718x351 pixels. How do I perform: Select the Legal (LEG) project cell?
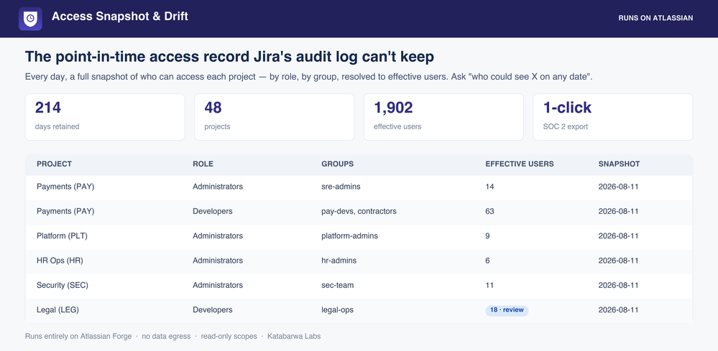tap(57, 310)
